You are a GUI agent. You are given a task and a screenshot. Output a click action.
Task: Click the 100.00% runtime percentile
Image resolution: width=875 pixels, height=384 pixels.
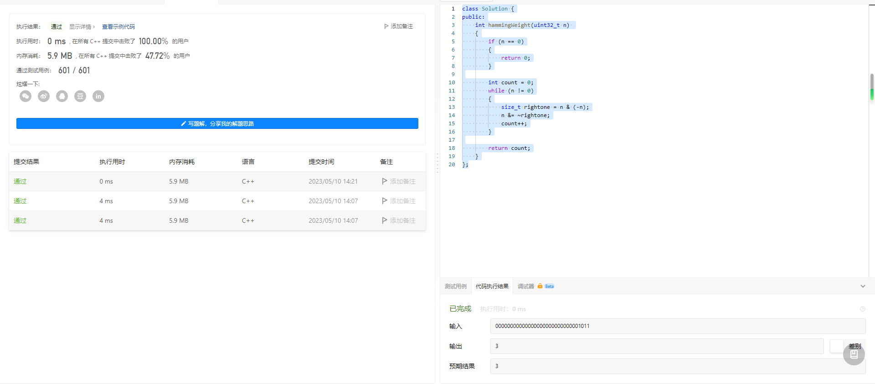coord(154,41)
